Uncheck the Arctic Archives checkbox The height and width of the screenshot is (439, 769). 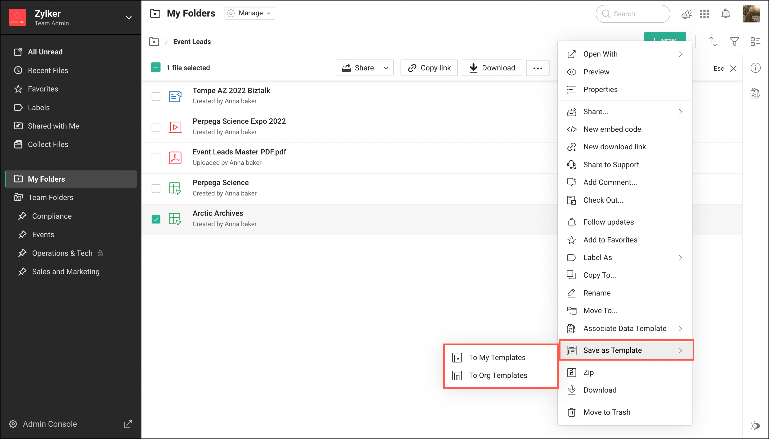156,219
